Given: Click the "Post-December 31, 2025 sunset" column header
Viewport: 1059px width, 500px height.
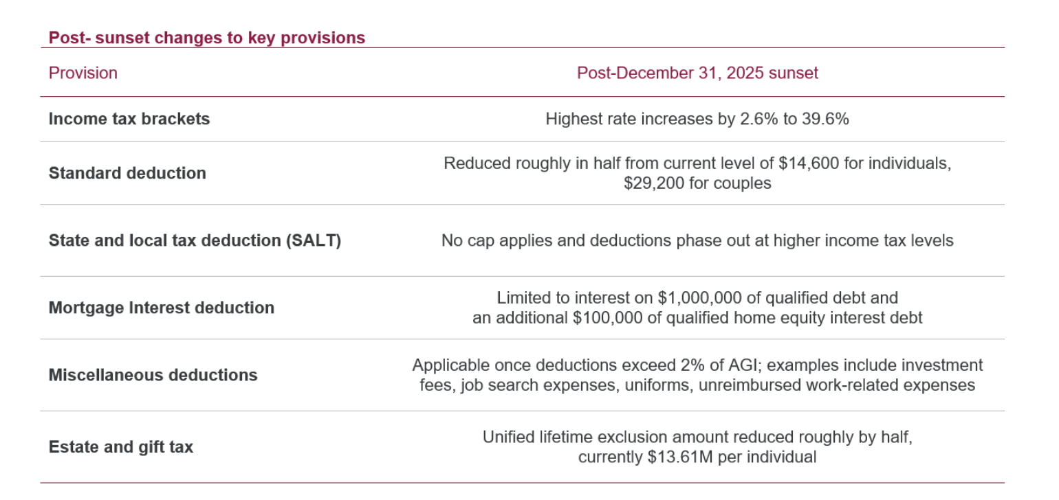Looking at the screenshot, I should point(697,73).
